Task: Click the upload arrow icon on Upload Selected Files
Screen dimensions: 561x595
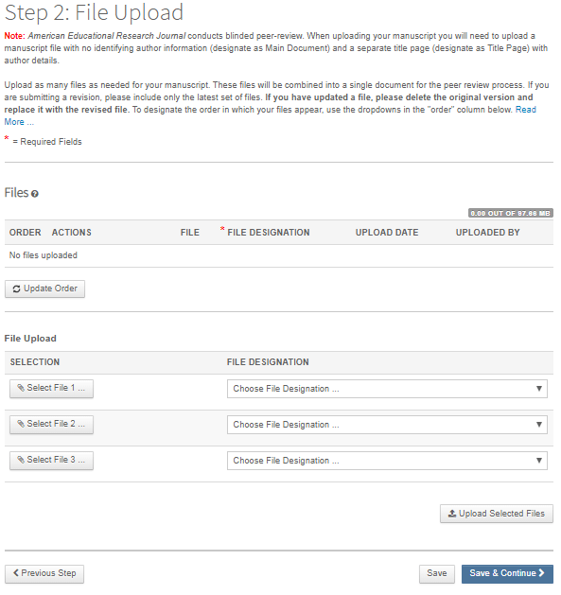Action: [x=451, y=514]
